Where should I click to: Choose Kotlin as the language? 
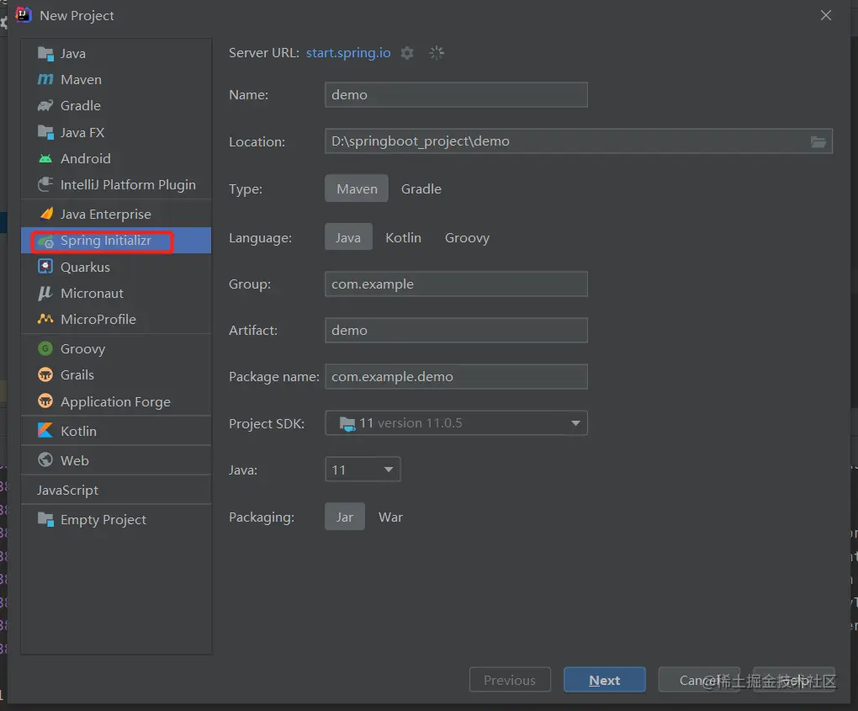pos(403,237)
